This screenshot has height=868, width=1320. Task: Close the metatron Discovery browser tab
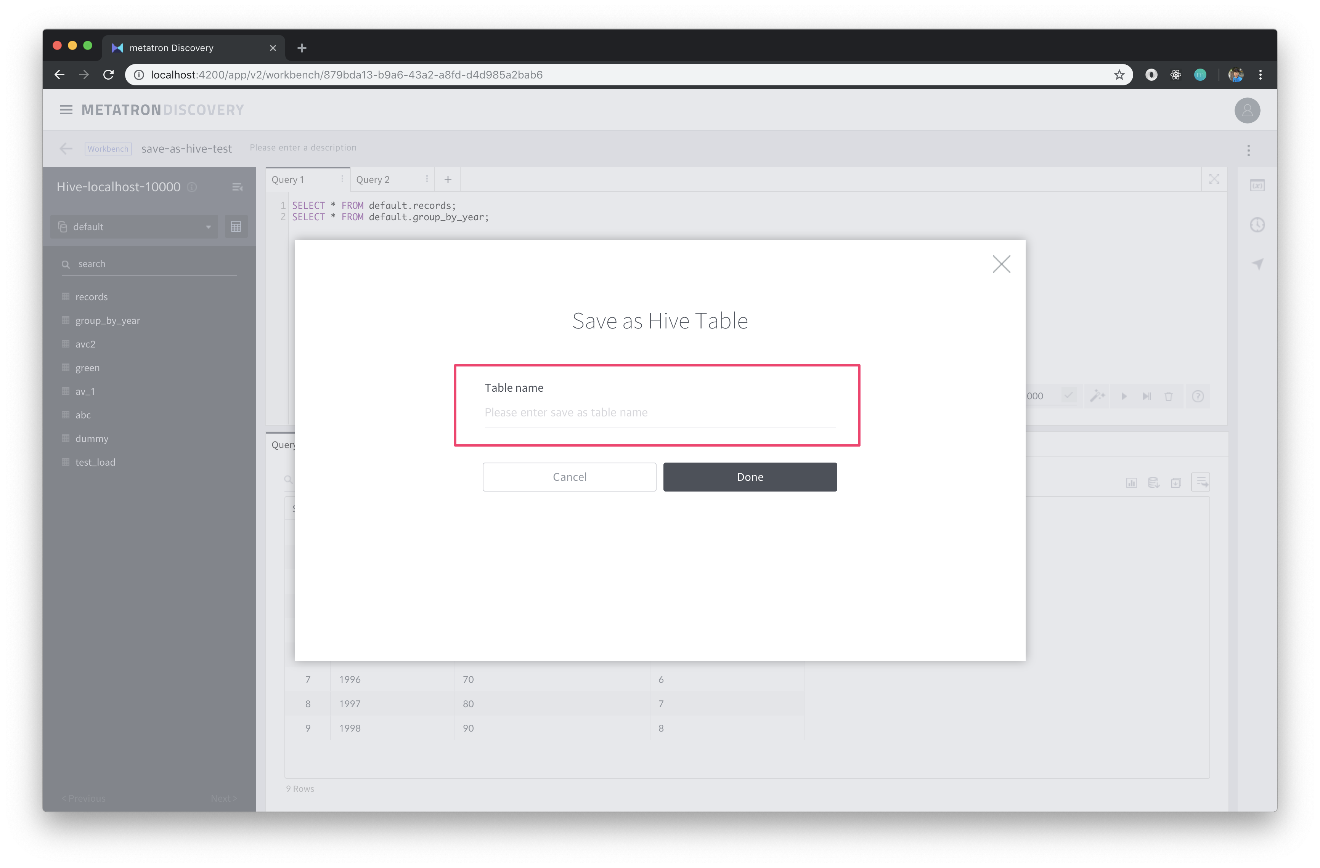click(273, 48)
